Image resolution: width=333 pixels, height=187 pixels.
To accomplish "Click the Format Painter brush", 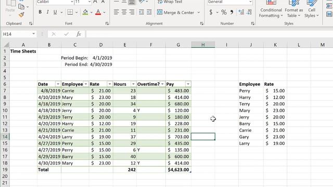I will click(x=21, y=15).
